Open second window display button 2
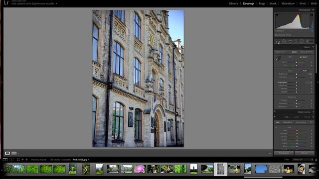319x179 pixels. pos(11,160)
